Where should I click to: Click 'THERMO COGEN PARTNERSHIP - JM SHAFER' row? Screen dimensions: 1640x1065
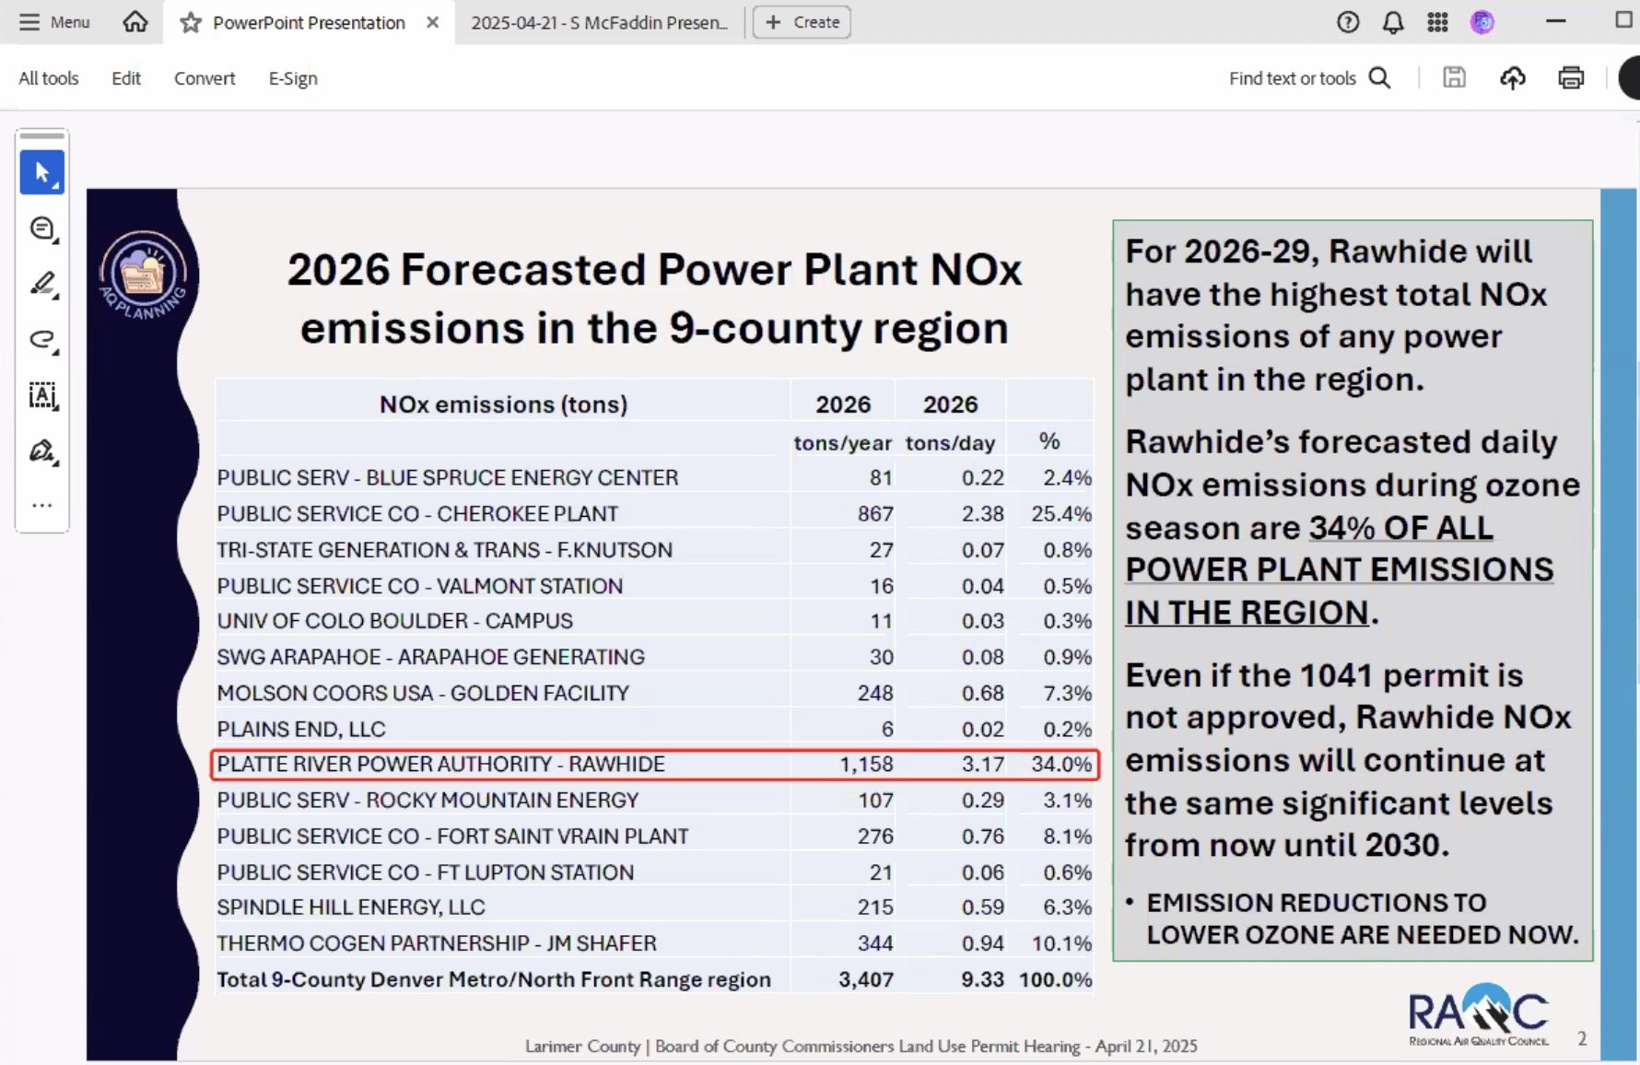[x=654, y=943]
